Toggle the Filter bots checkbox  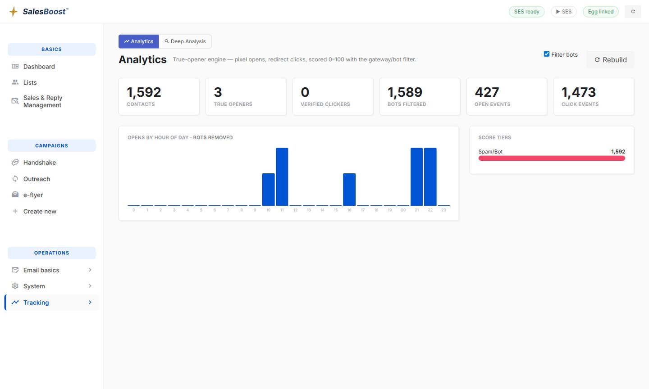tap(547, 54)
